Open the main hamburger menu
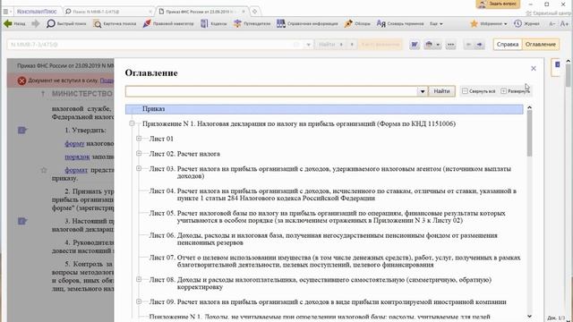Viewport: 573px width, 322px height. click(x=5, y=12)
